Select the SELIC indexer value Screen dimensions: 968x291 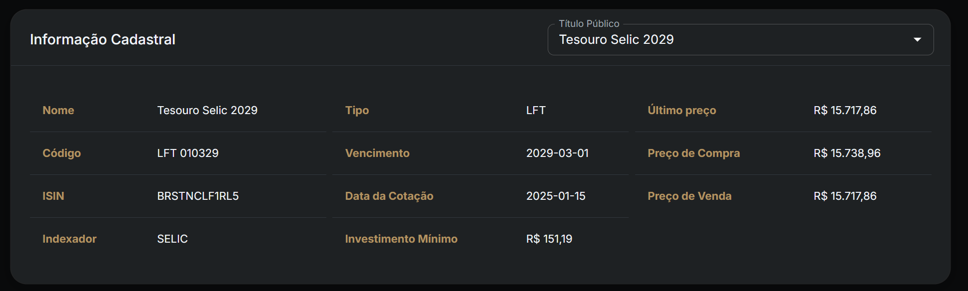[172, 239]
